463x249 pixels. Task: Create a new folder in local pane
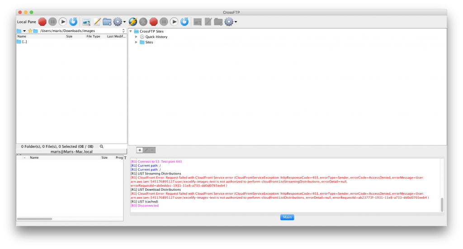107,21
